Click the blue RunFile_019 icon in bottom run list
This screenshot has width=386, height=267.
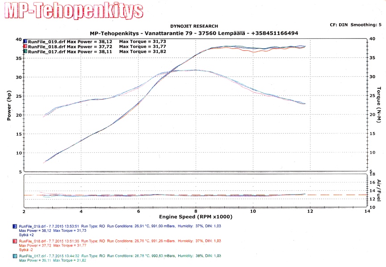click(16, 226)
